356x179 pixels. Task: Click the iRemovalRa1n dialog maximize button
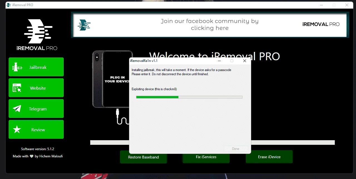pos(232,61)
